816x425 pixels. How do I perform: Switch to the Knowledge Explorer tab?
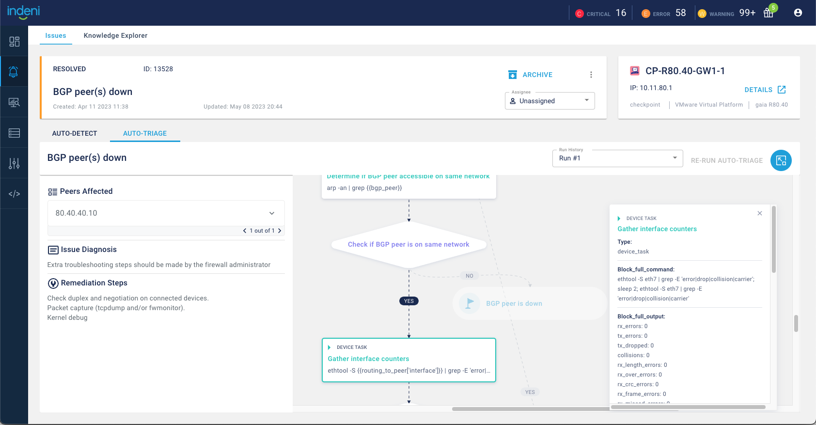click(x=115, y=35)
